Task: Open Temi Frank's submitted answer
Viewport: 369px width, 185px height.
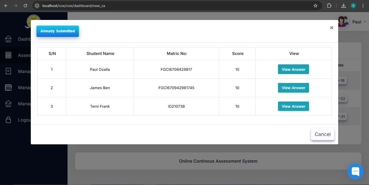Action: tap(293, 106)
